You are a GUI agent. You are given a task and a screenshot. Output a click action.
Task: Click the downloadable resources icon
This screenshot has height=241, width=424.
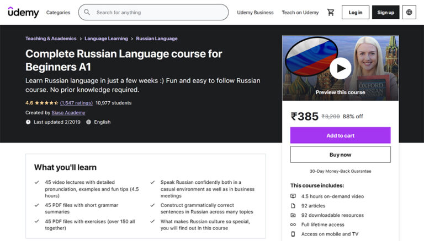293,215
